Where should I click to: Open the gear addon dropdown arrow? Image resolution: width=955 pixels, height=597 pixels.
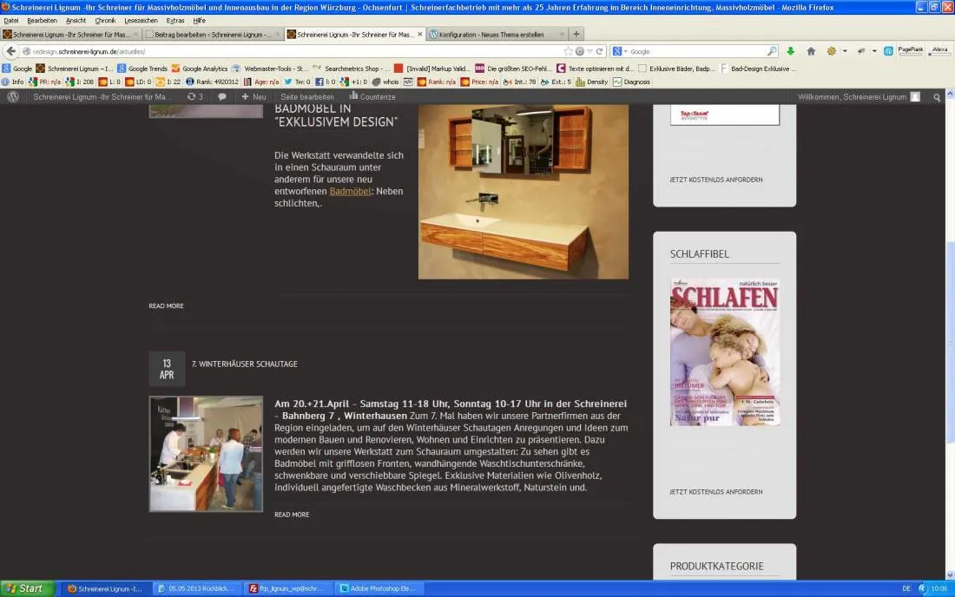click(x=845, y=51)
